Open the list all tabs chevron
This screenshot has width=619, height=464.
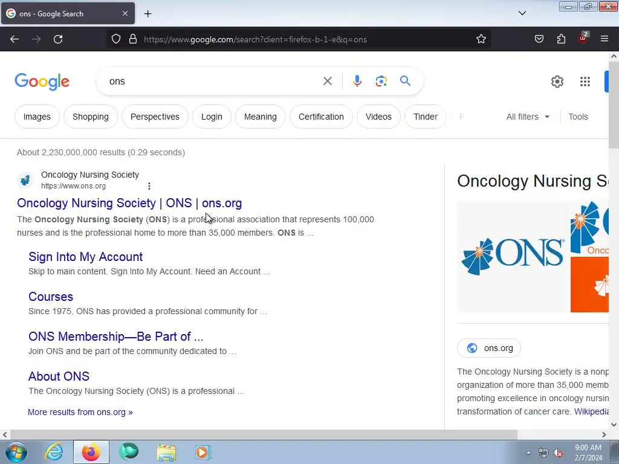coord(522,13)
